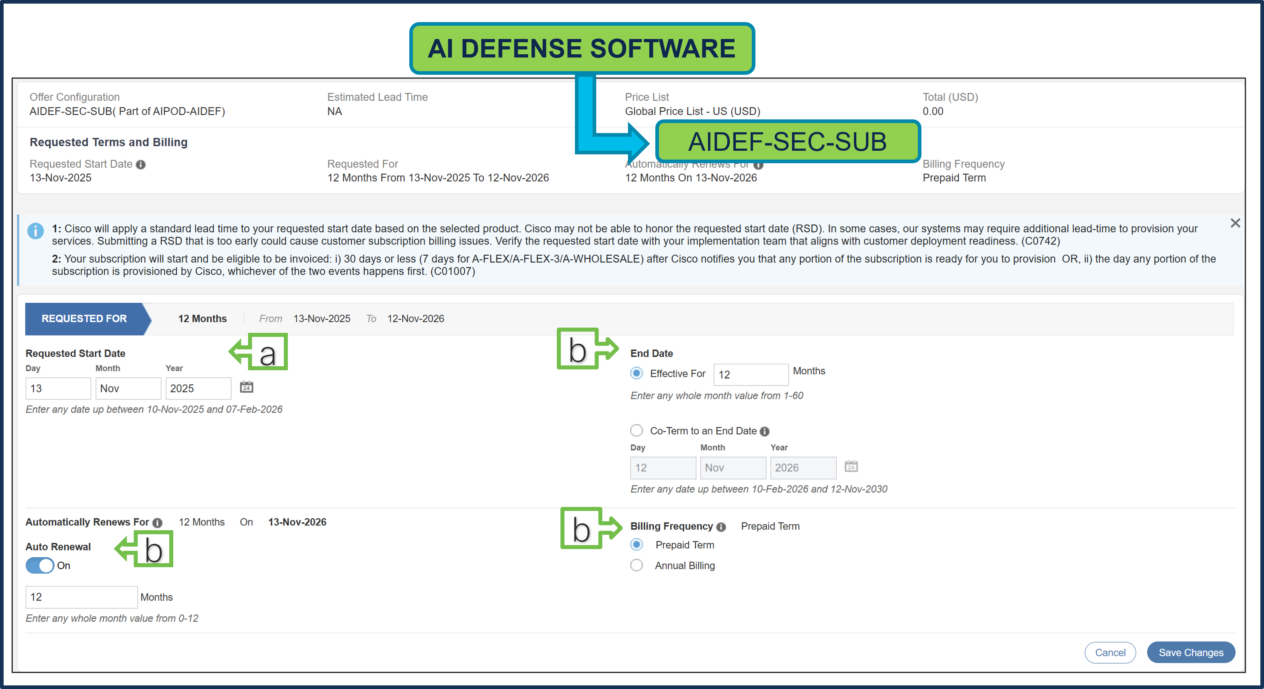Click the Save Changes button
The height and width of the screenshot is (689, 1264).
1191,652
